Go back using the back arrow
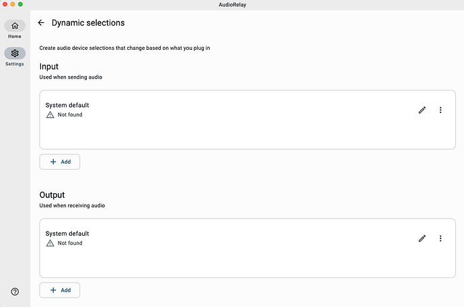 (x=41, y=23)
